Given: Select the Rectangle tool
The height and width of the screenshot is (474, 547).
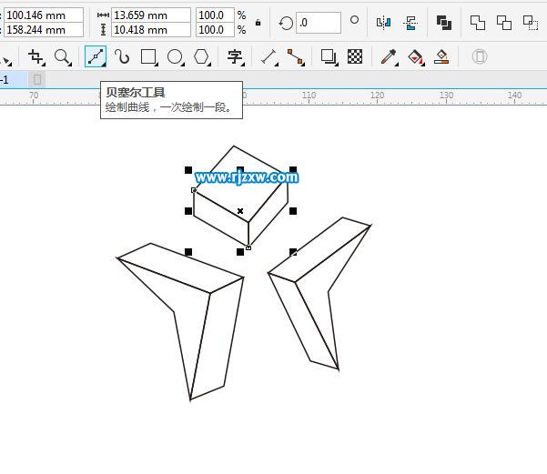Looking at the screenshot, I should (x=148, y=56).
